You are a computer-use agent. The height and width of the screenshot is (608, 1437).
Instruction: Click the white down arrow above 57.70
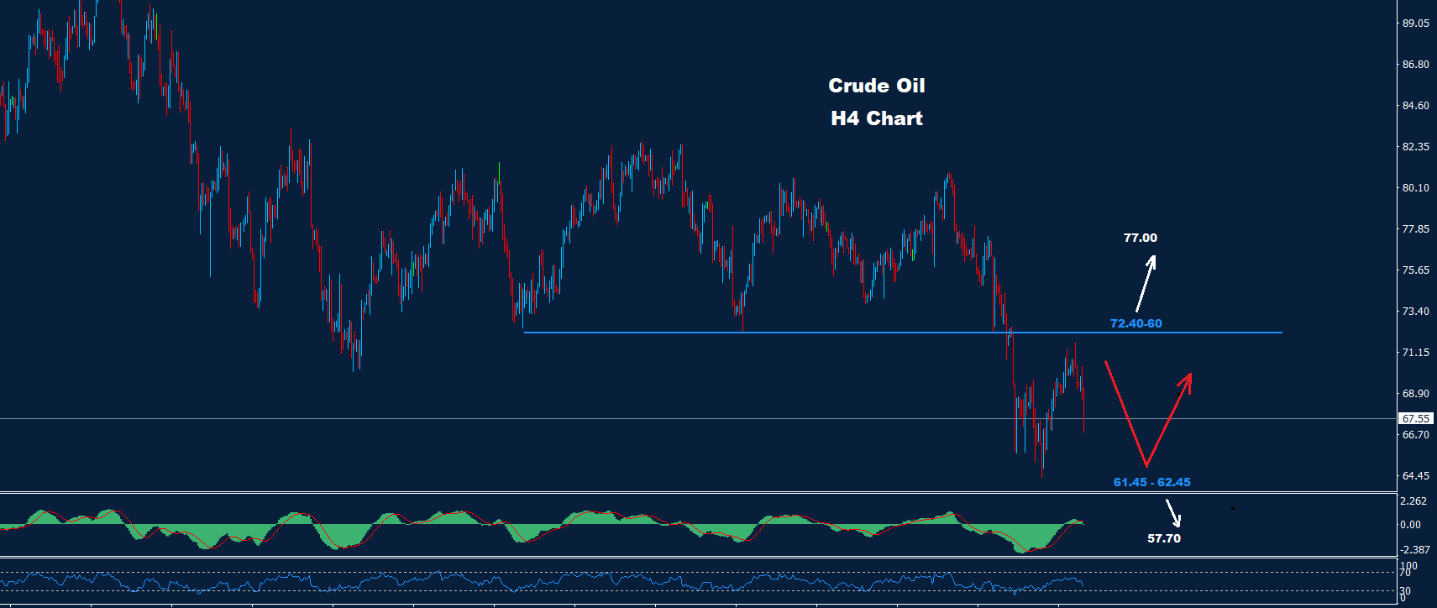click(x=1173, y=511)
